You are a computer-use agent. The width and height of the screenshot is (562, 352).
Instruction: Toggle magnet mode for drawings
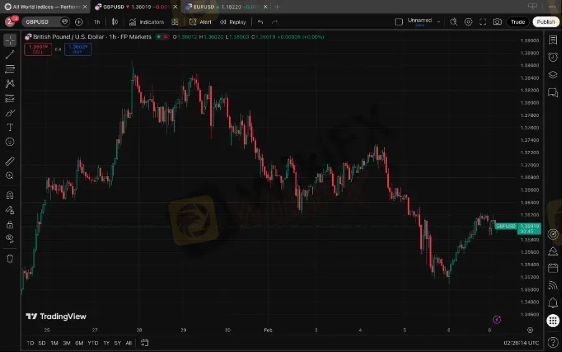(10, 195)
